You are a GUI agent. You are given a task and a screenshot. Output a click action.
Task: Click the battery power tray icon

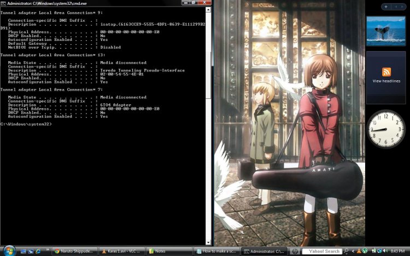click(374, 251)
